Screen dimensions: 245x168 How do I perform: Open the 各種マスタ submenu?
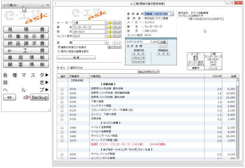(26, 75)
